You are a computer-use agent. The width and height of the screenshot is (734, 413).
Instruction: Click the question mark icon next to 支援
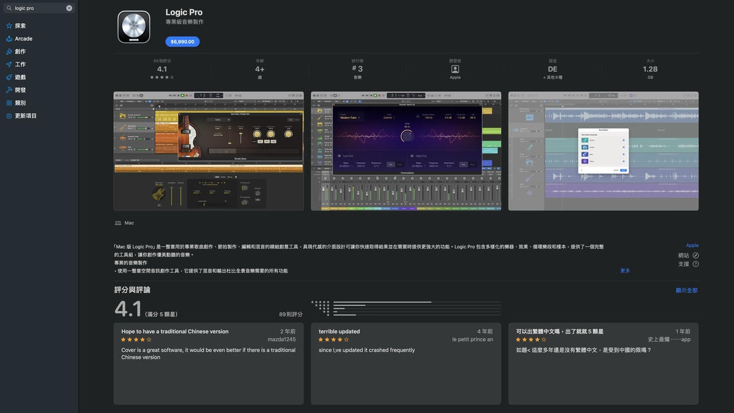695,264
